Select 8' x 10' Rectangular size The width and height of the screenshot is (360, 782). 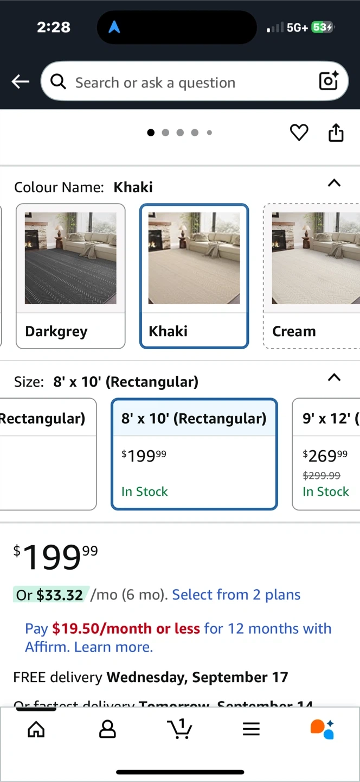click(x=194, y=454)
